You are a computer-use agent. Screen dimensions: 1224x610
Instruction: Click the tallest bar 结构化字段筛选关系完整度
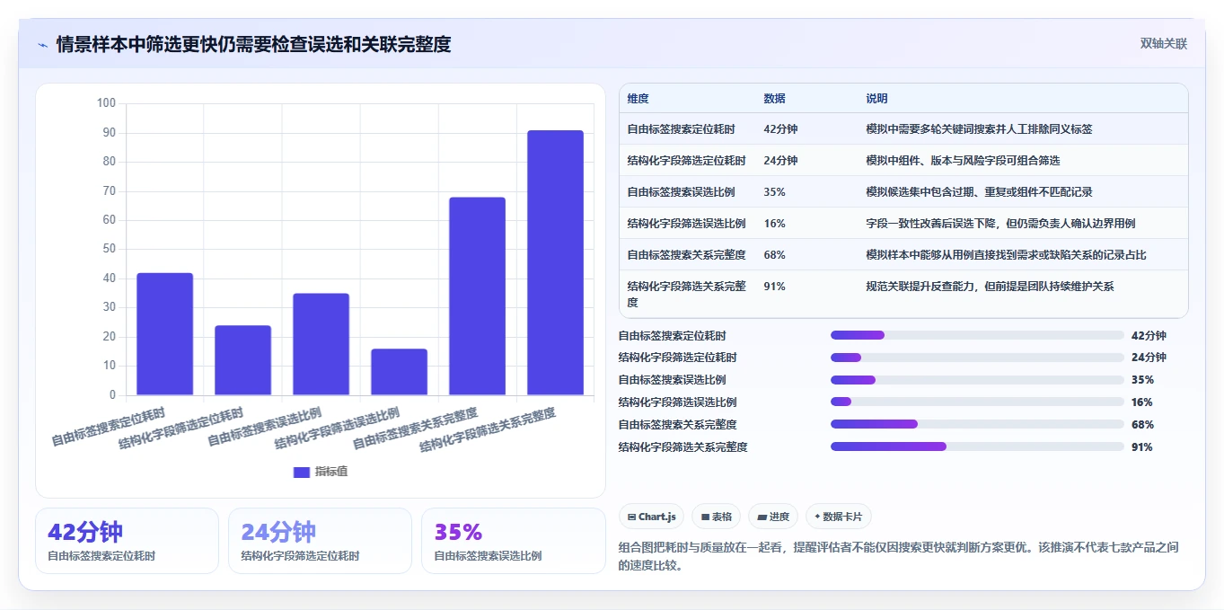click(555, 263)
